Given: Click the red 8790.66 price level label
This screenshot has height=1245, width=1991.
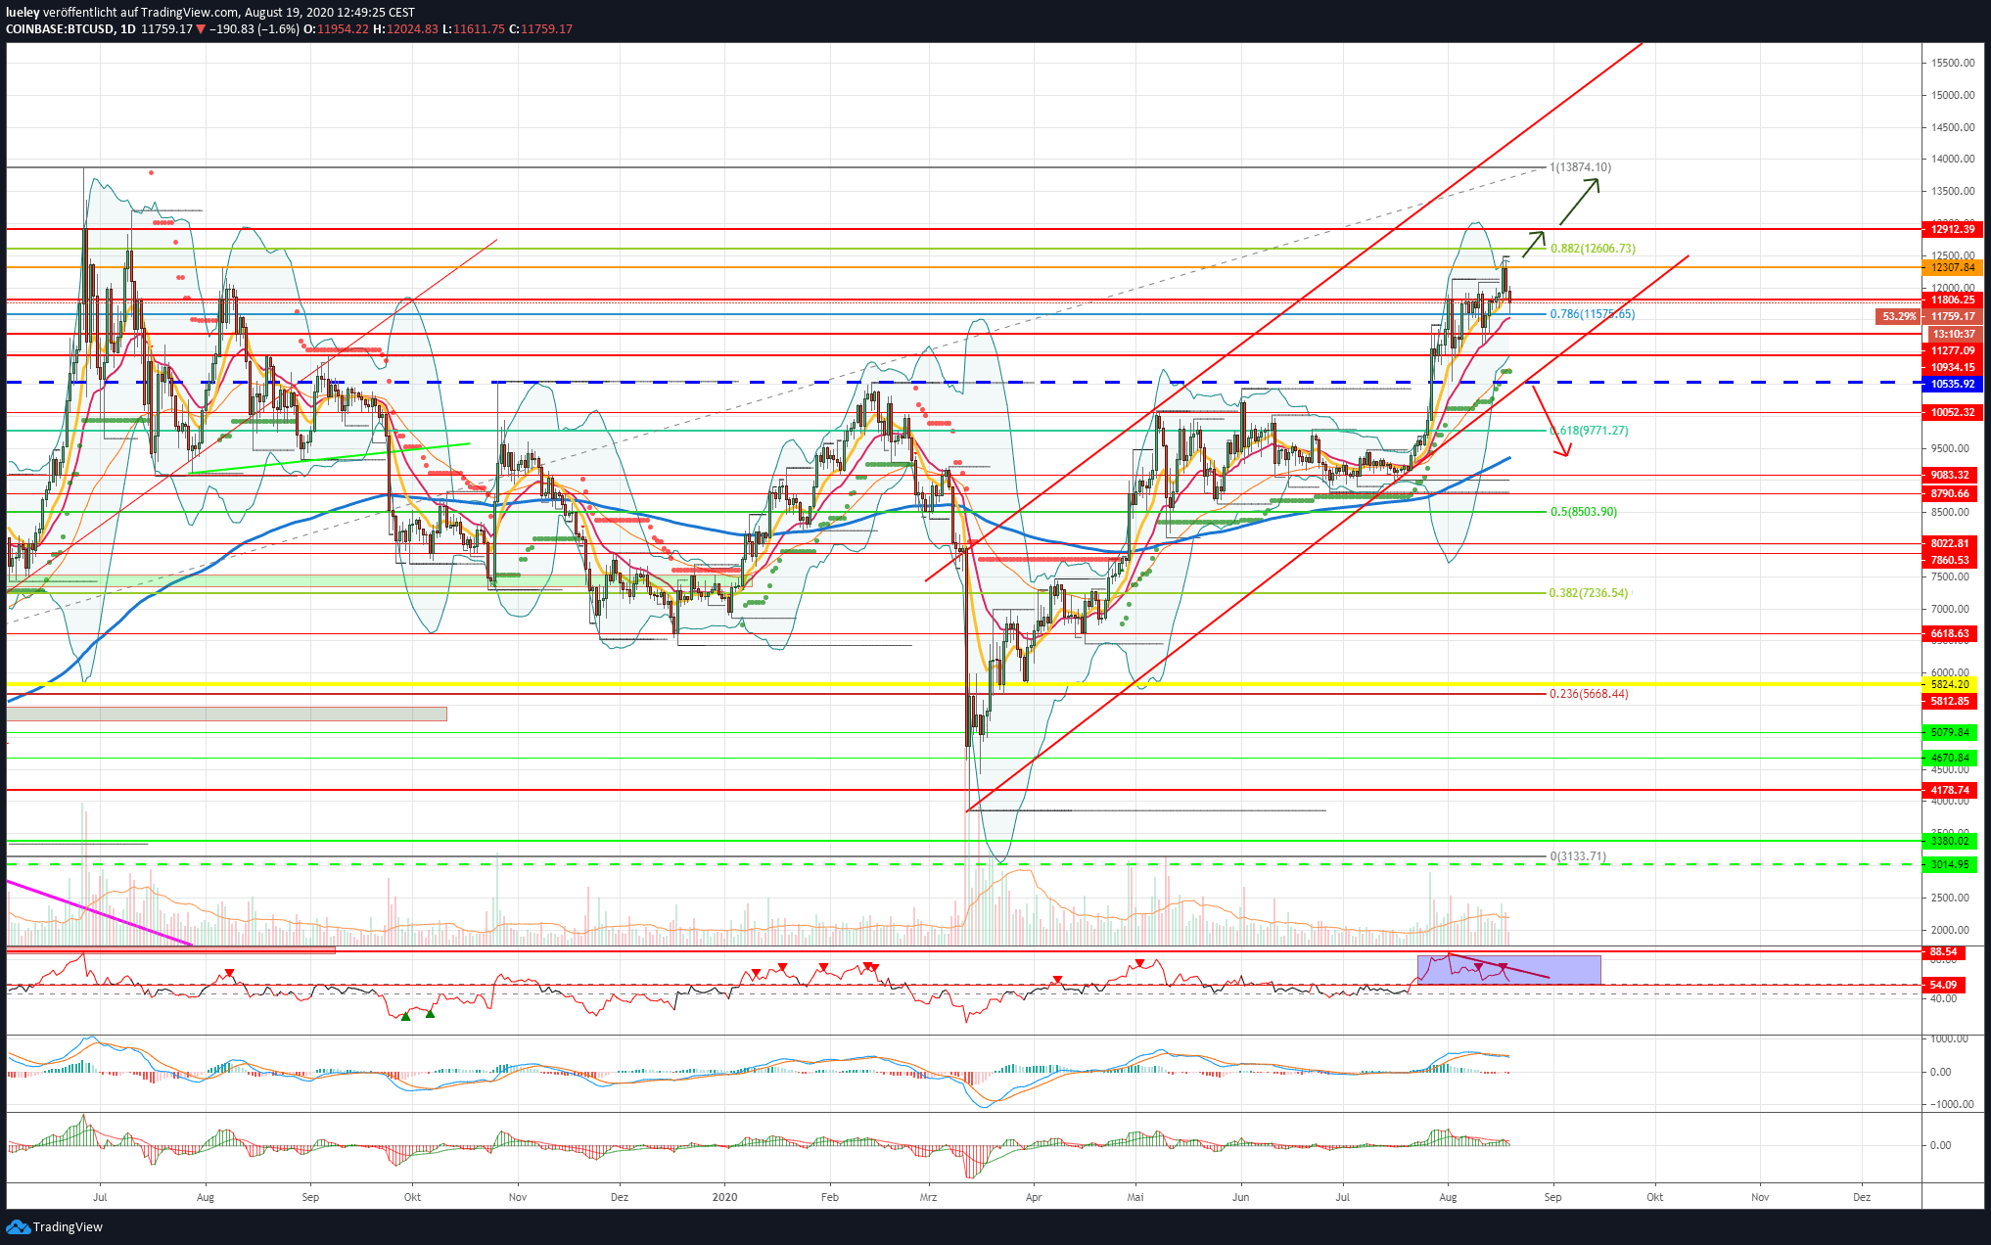Looking at the screenshot, I should (1950, 493).
